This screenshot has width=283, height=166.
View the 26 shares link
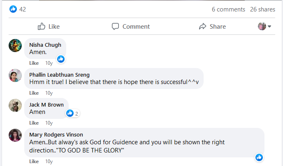pos(262,9)
